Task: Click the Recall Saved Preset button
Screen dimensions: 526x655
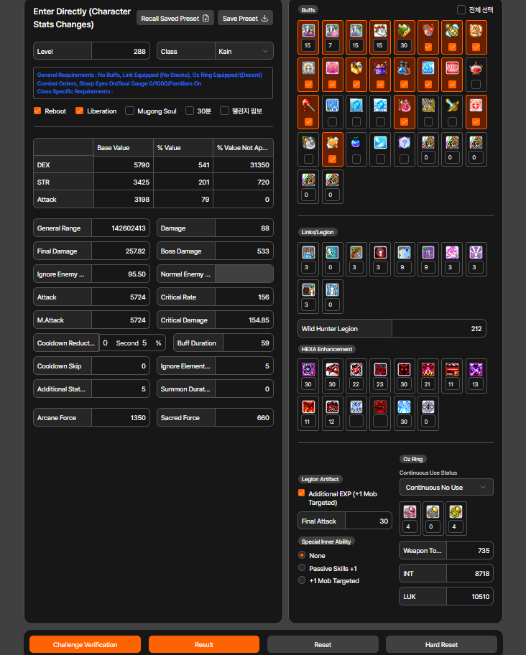Action: tap(175, 18)
